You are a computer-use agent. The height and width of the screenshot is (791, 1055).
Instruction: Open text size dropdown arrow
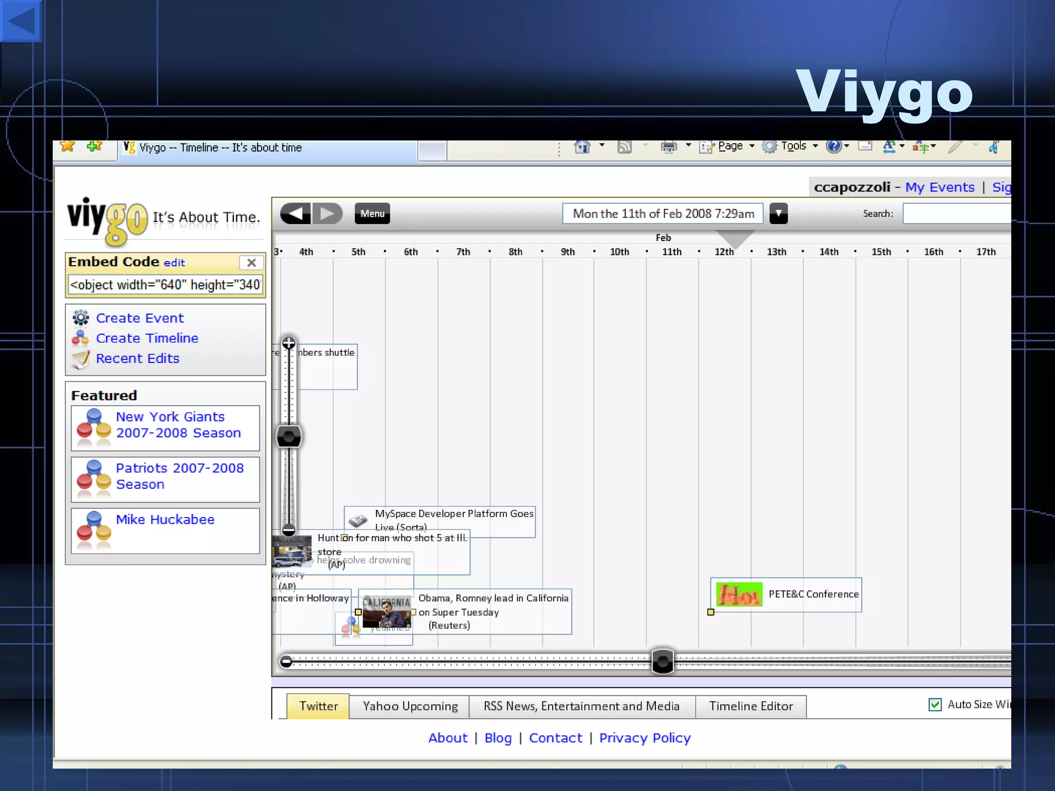[902, 146]
